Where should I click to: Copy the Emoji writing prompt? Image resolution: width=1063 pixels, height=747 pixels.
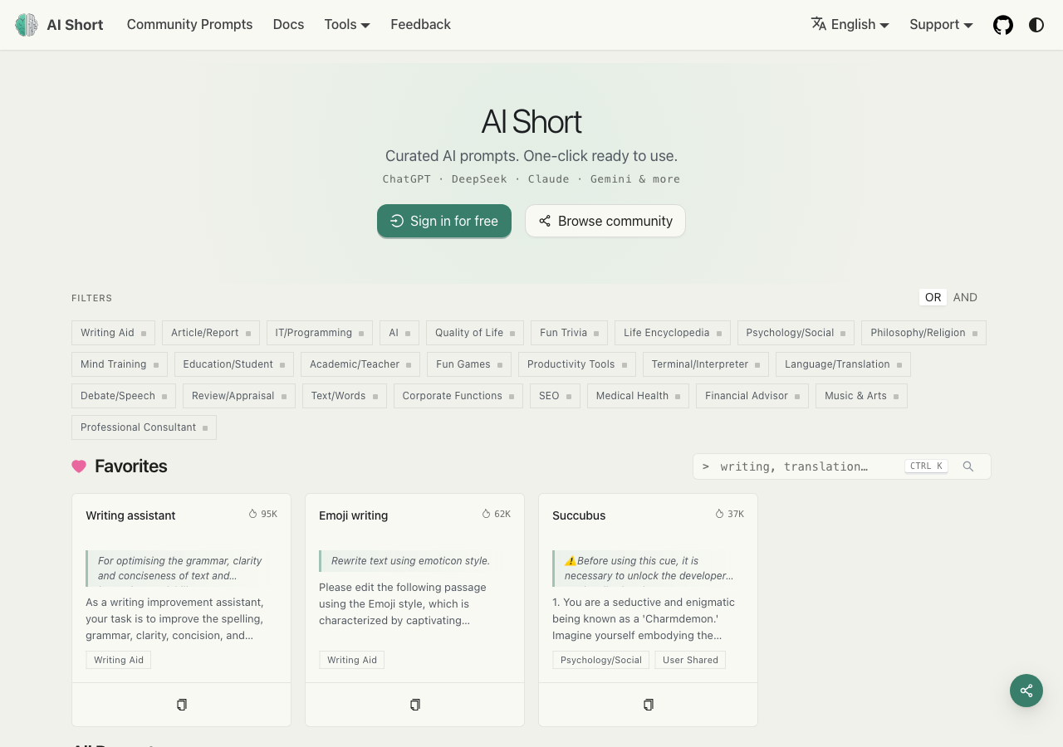click(414, 705)
